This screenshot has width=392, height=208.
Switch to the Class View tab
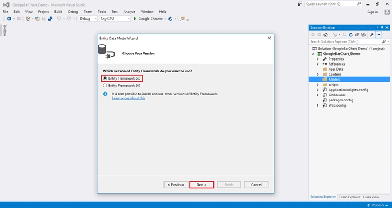(x=371, y=197)
